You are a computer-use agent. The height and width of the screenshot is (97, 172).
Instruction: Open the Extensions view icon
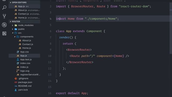(4, 33)
